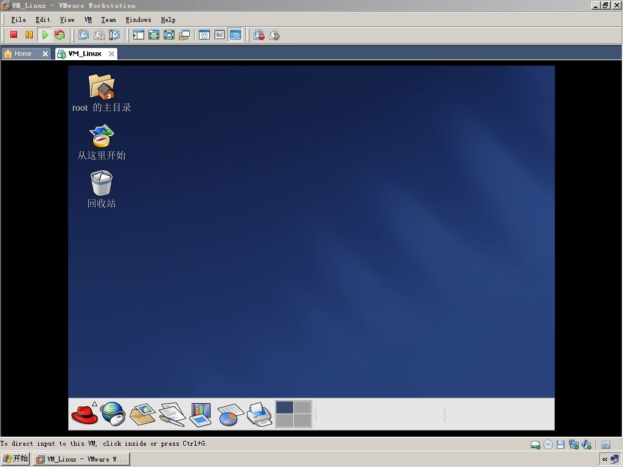
Task: Click the hard disk device status icon
Action: point(535,445)
